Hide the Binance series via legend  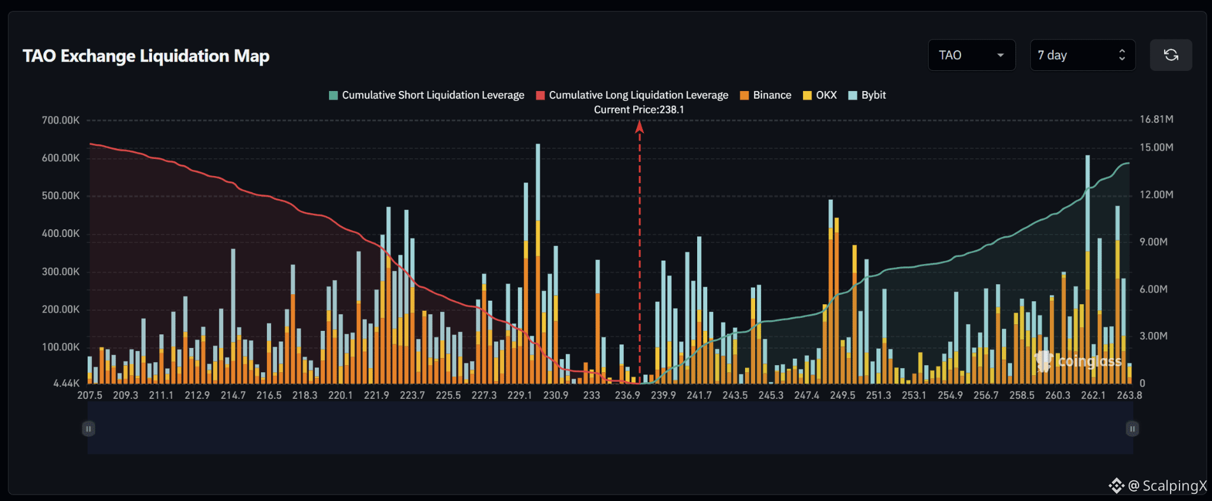(x=766, y=95)
